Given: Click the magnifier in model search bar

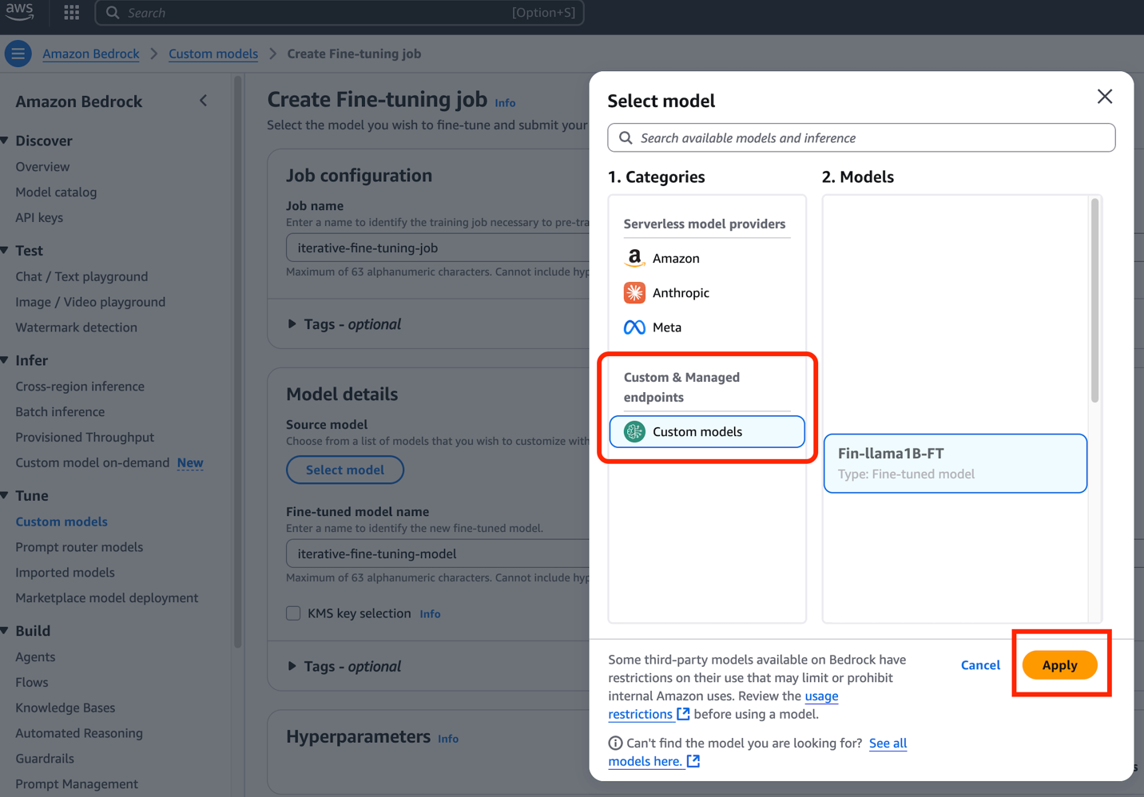Looking at the screenshot, I should pyautogui.click(x=626, y=137).
